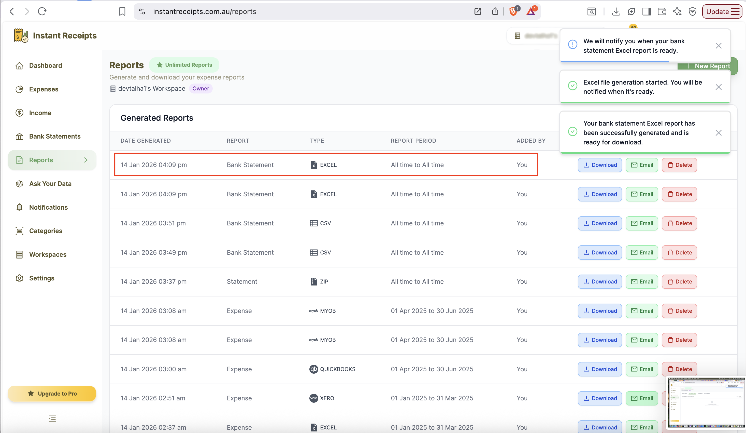The width and height of the screenshot is (746, 433).
Task: Click the ZIP file type icon
Action: [x=313, y=281]
